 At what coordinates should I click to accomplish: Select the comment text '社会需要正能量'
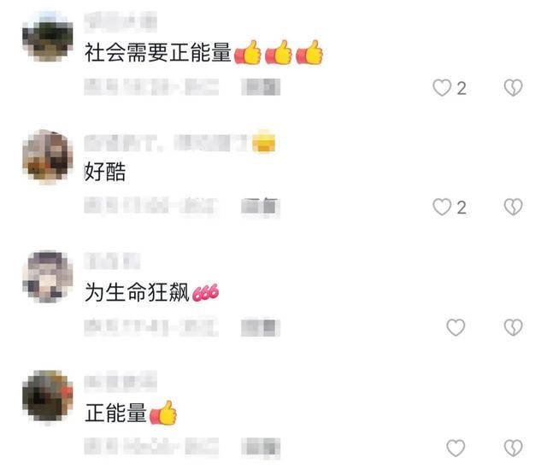(x=158, y=53)
